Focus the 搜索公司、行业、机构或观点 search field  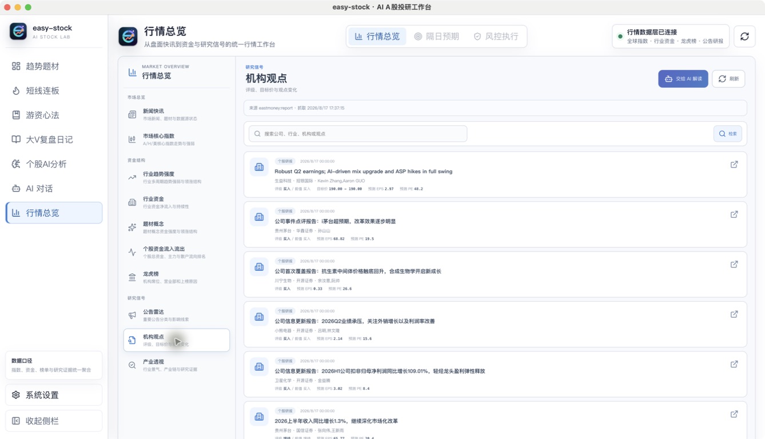pos(358,134)
